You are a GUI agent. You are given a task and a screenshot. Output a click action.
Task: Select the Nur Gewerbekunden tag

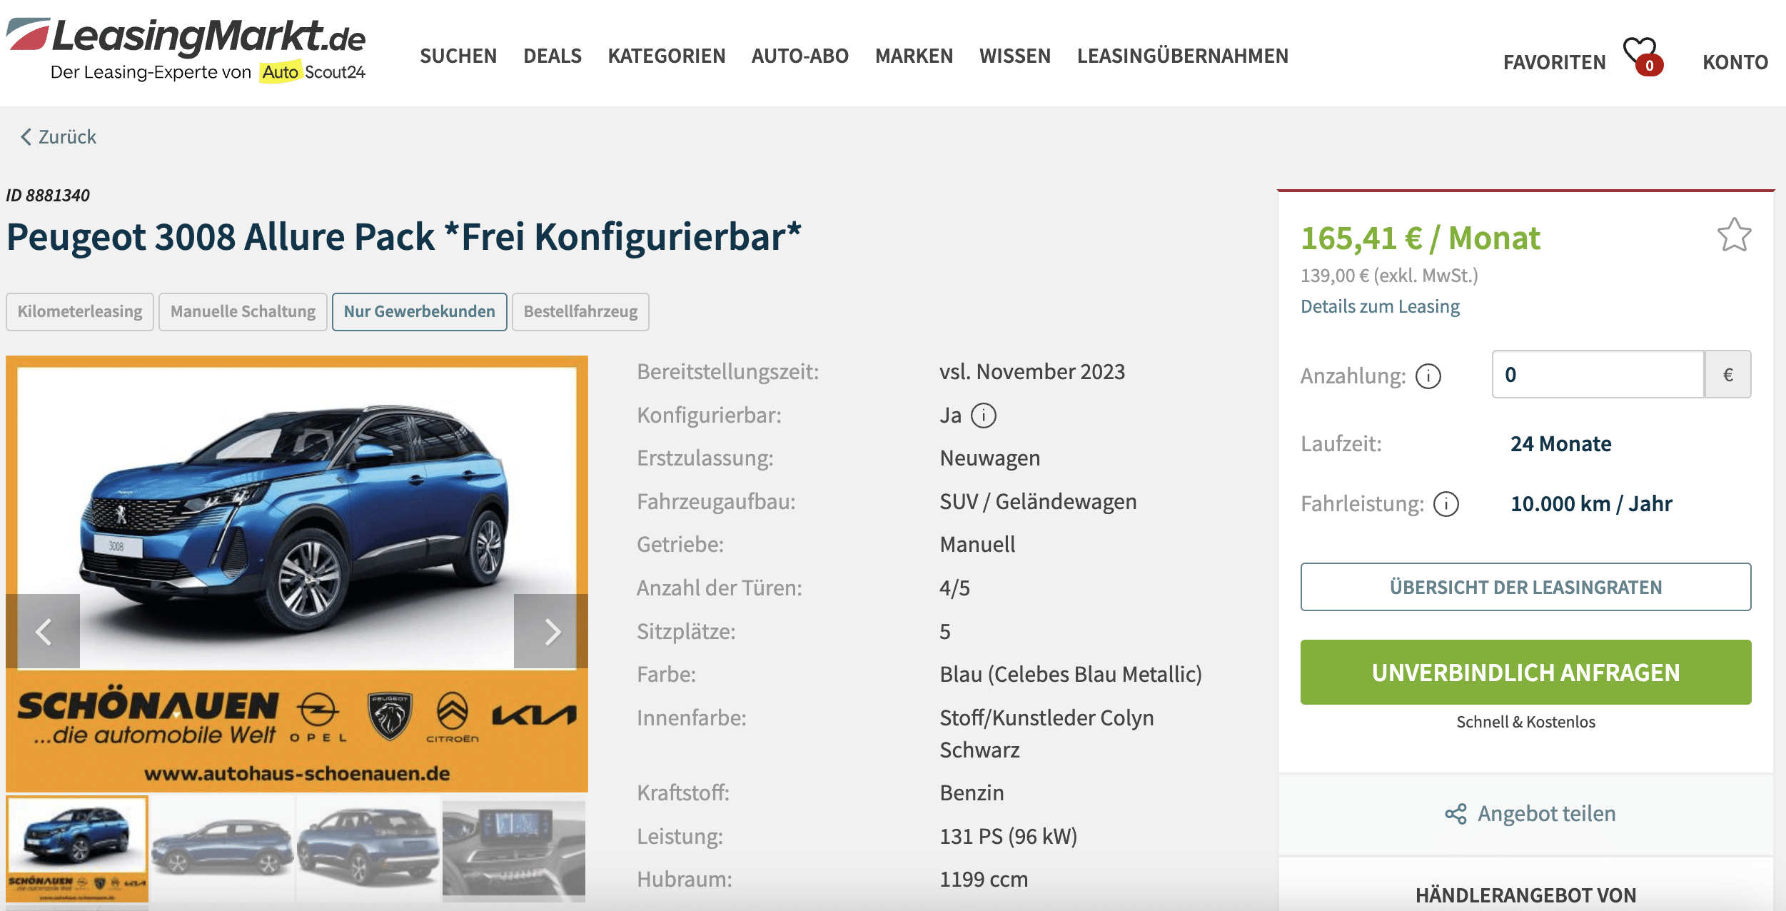(420, 312)
